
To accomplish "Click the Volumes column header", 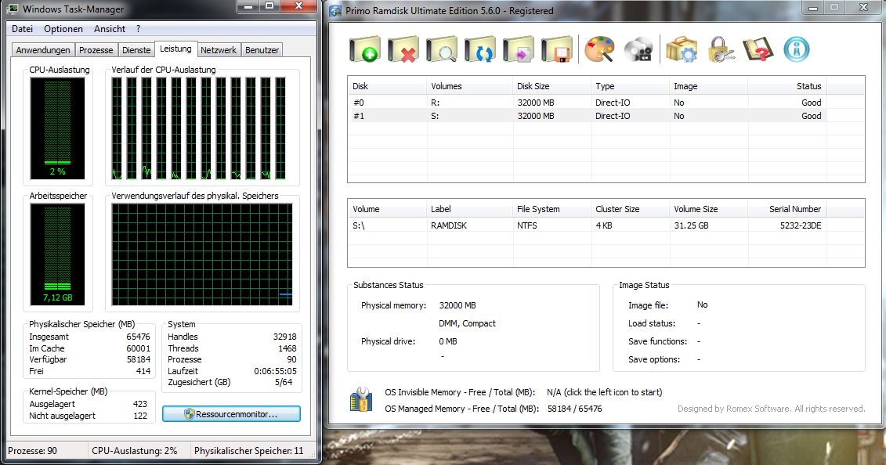I will pos(469,86).
